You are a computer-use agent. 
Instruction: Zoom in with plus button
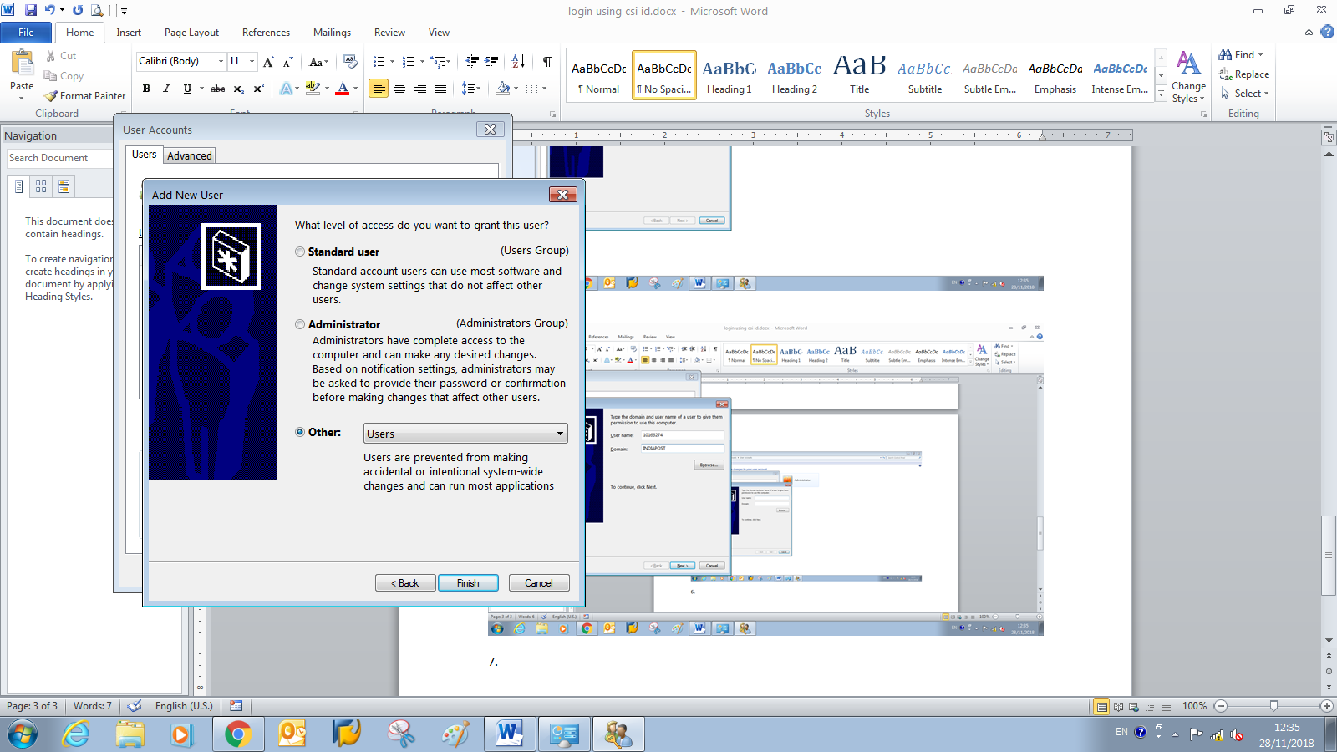pyautogui.click(x=1326, y=706)
